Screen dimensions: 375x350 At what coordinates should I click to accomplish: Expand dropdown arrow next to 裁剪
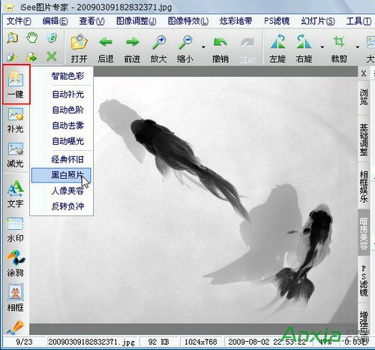click(x=358, y=47)
